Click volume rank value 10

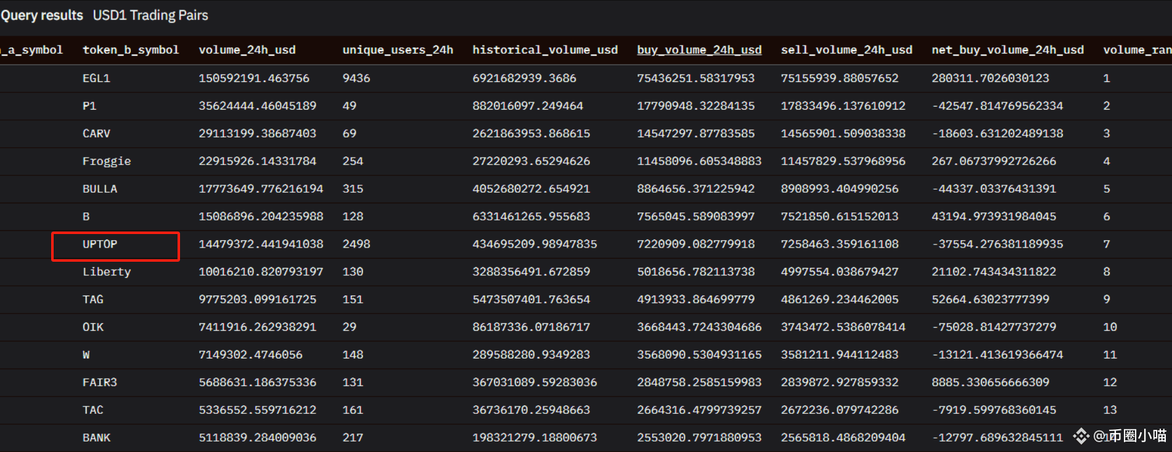[x=1110, y=327]
